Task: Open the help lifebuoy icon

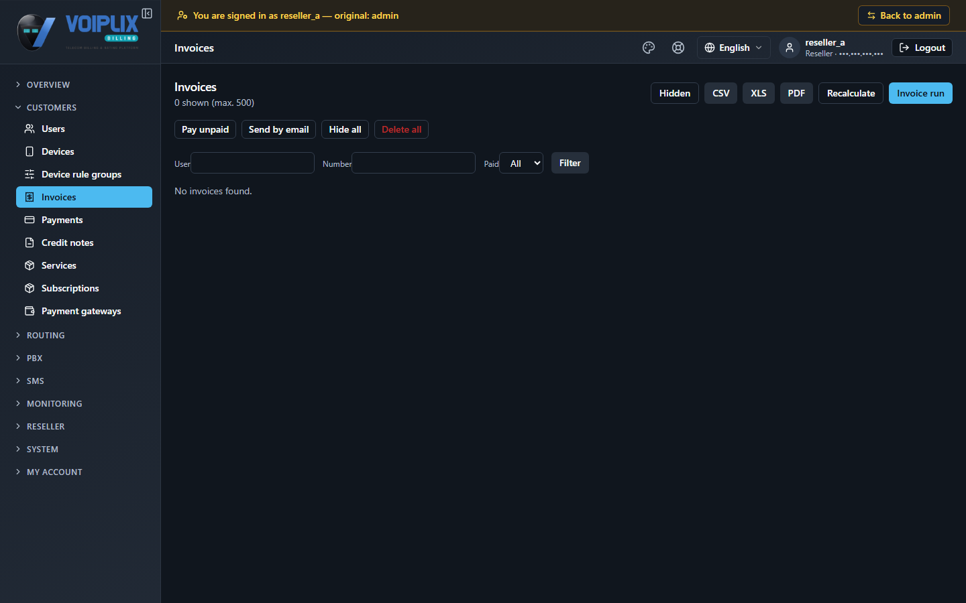Action: point(678,48)
